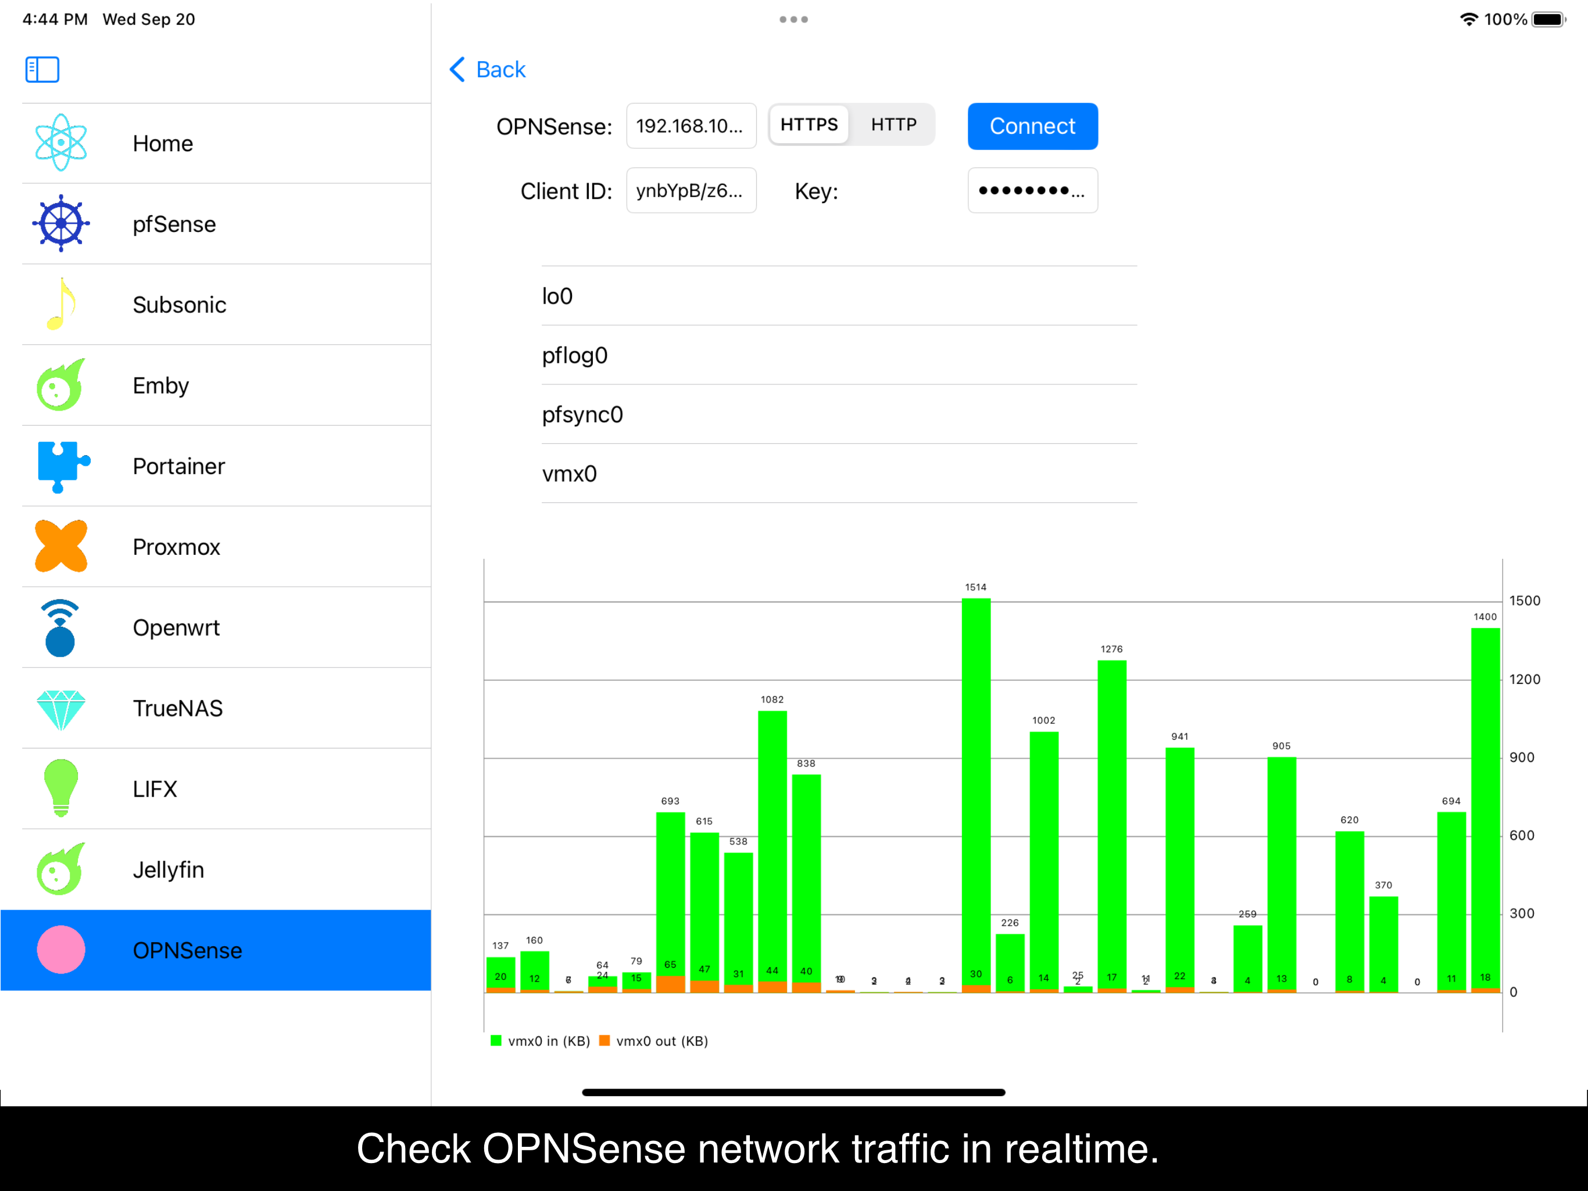The image size is (1588, 1191).
Task: Click the Openwrt wifi icon
Action: pos(60,628)
